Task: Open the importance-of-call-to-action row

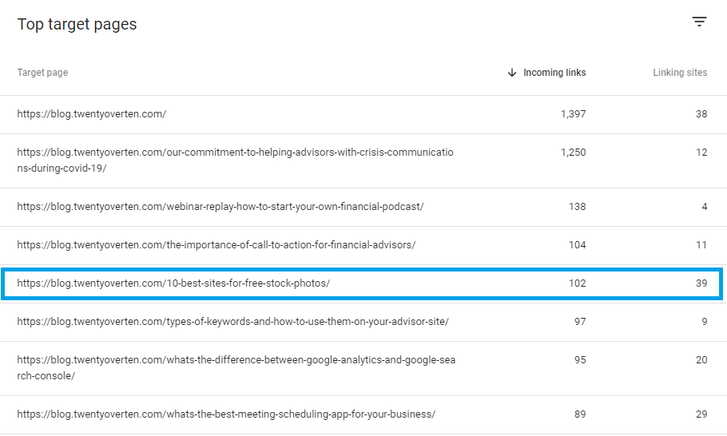Action: 217,245
